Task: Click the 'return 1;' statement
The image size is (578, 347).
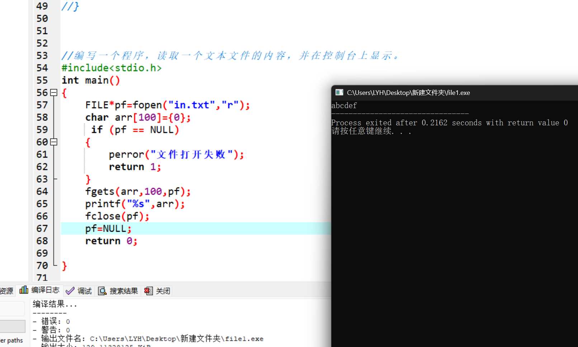Action: [x=135, y=167]
